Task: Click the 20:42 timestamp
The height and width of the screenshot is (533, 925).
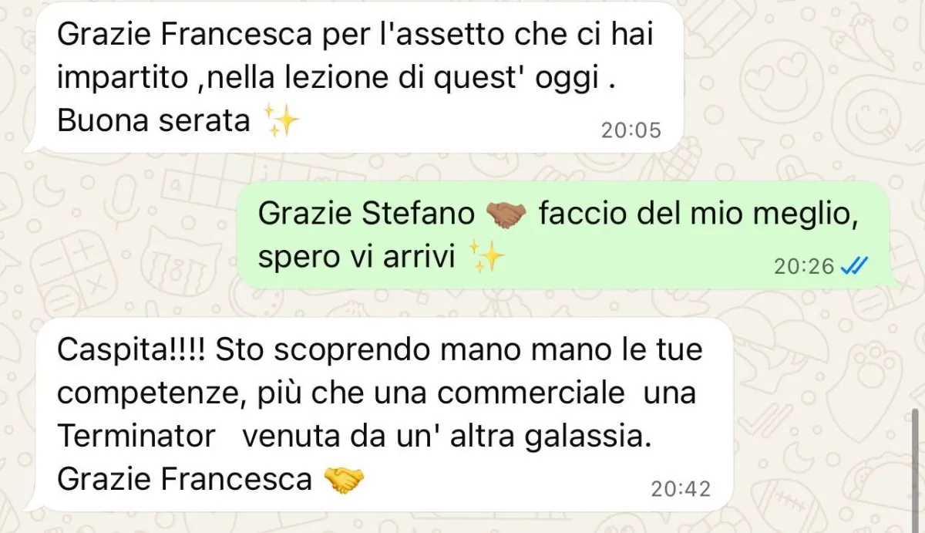Action: [681, 489]
